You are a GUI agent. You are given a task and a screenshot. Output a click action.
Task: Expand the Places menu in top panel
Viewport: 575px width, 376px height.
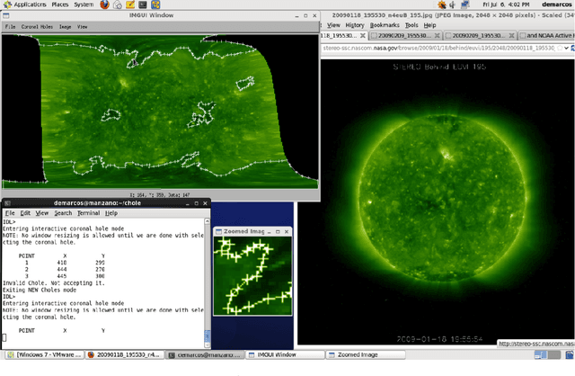click(61, 4)
